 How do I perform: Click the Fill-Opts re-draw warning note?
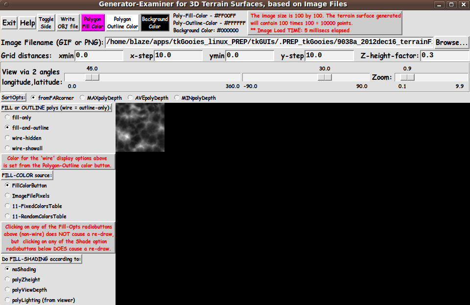point(59,237)
